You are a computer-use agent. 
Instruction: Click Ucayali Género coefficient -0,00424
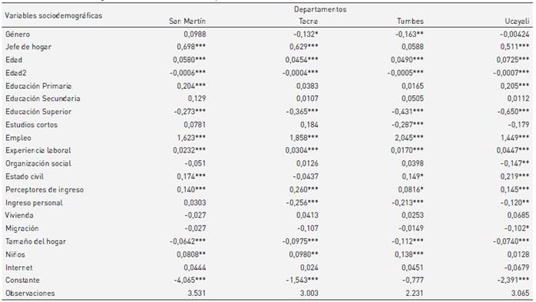(514, 34)
